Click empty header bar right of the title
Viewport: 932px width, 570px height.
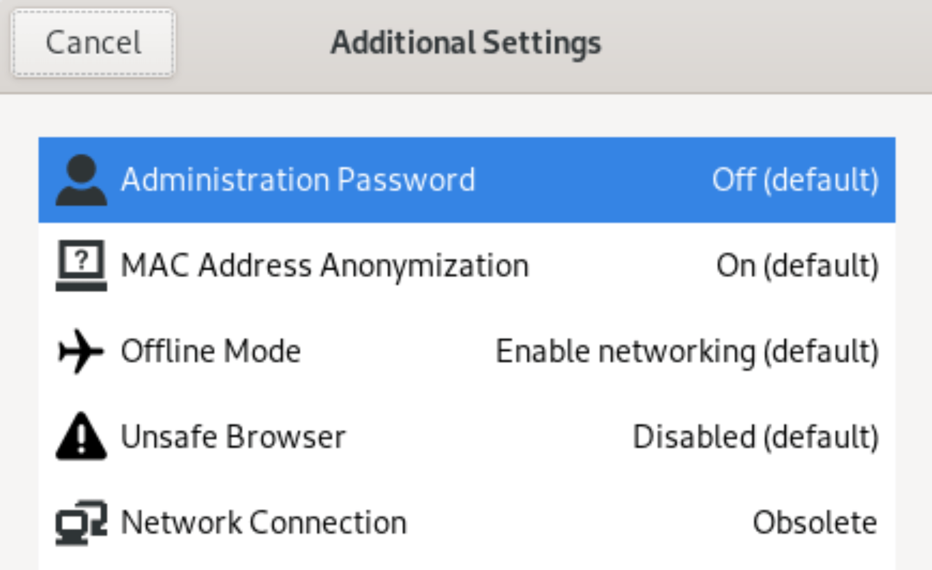pos(765,46)
